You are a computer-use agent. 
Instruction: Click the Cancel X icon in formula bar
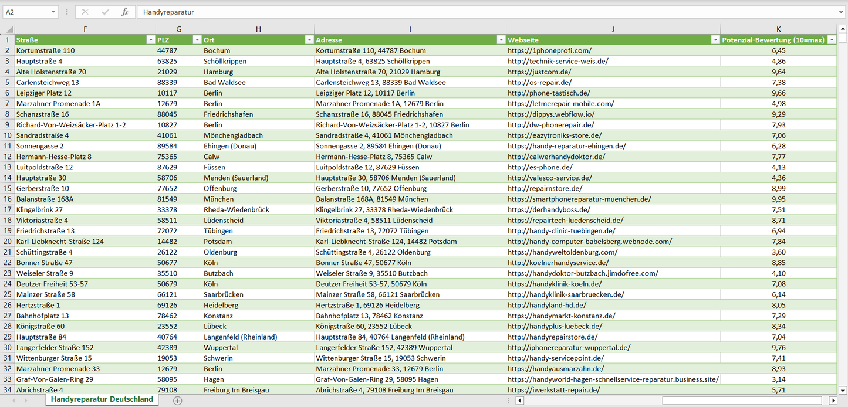point(85,12)
